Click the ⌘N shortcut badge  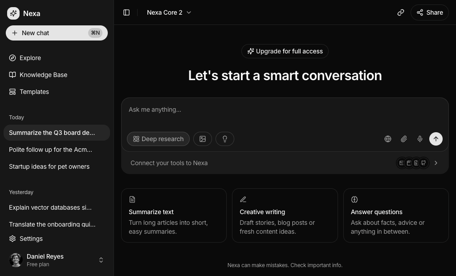tap(95, 33)
